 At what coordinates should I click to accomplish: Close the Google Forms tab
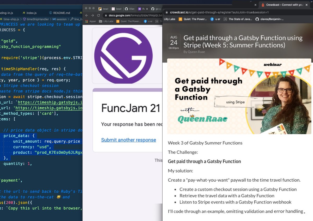tap(147, 9)
